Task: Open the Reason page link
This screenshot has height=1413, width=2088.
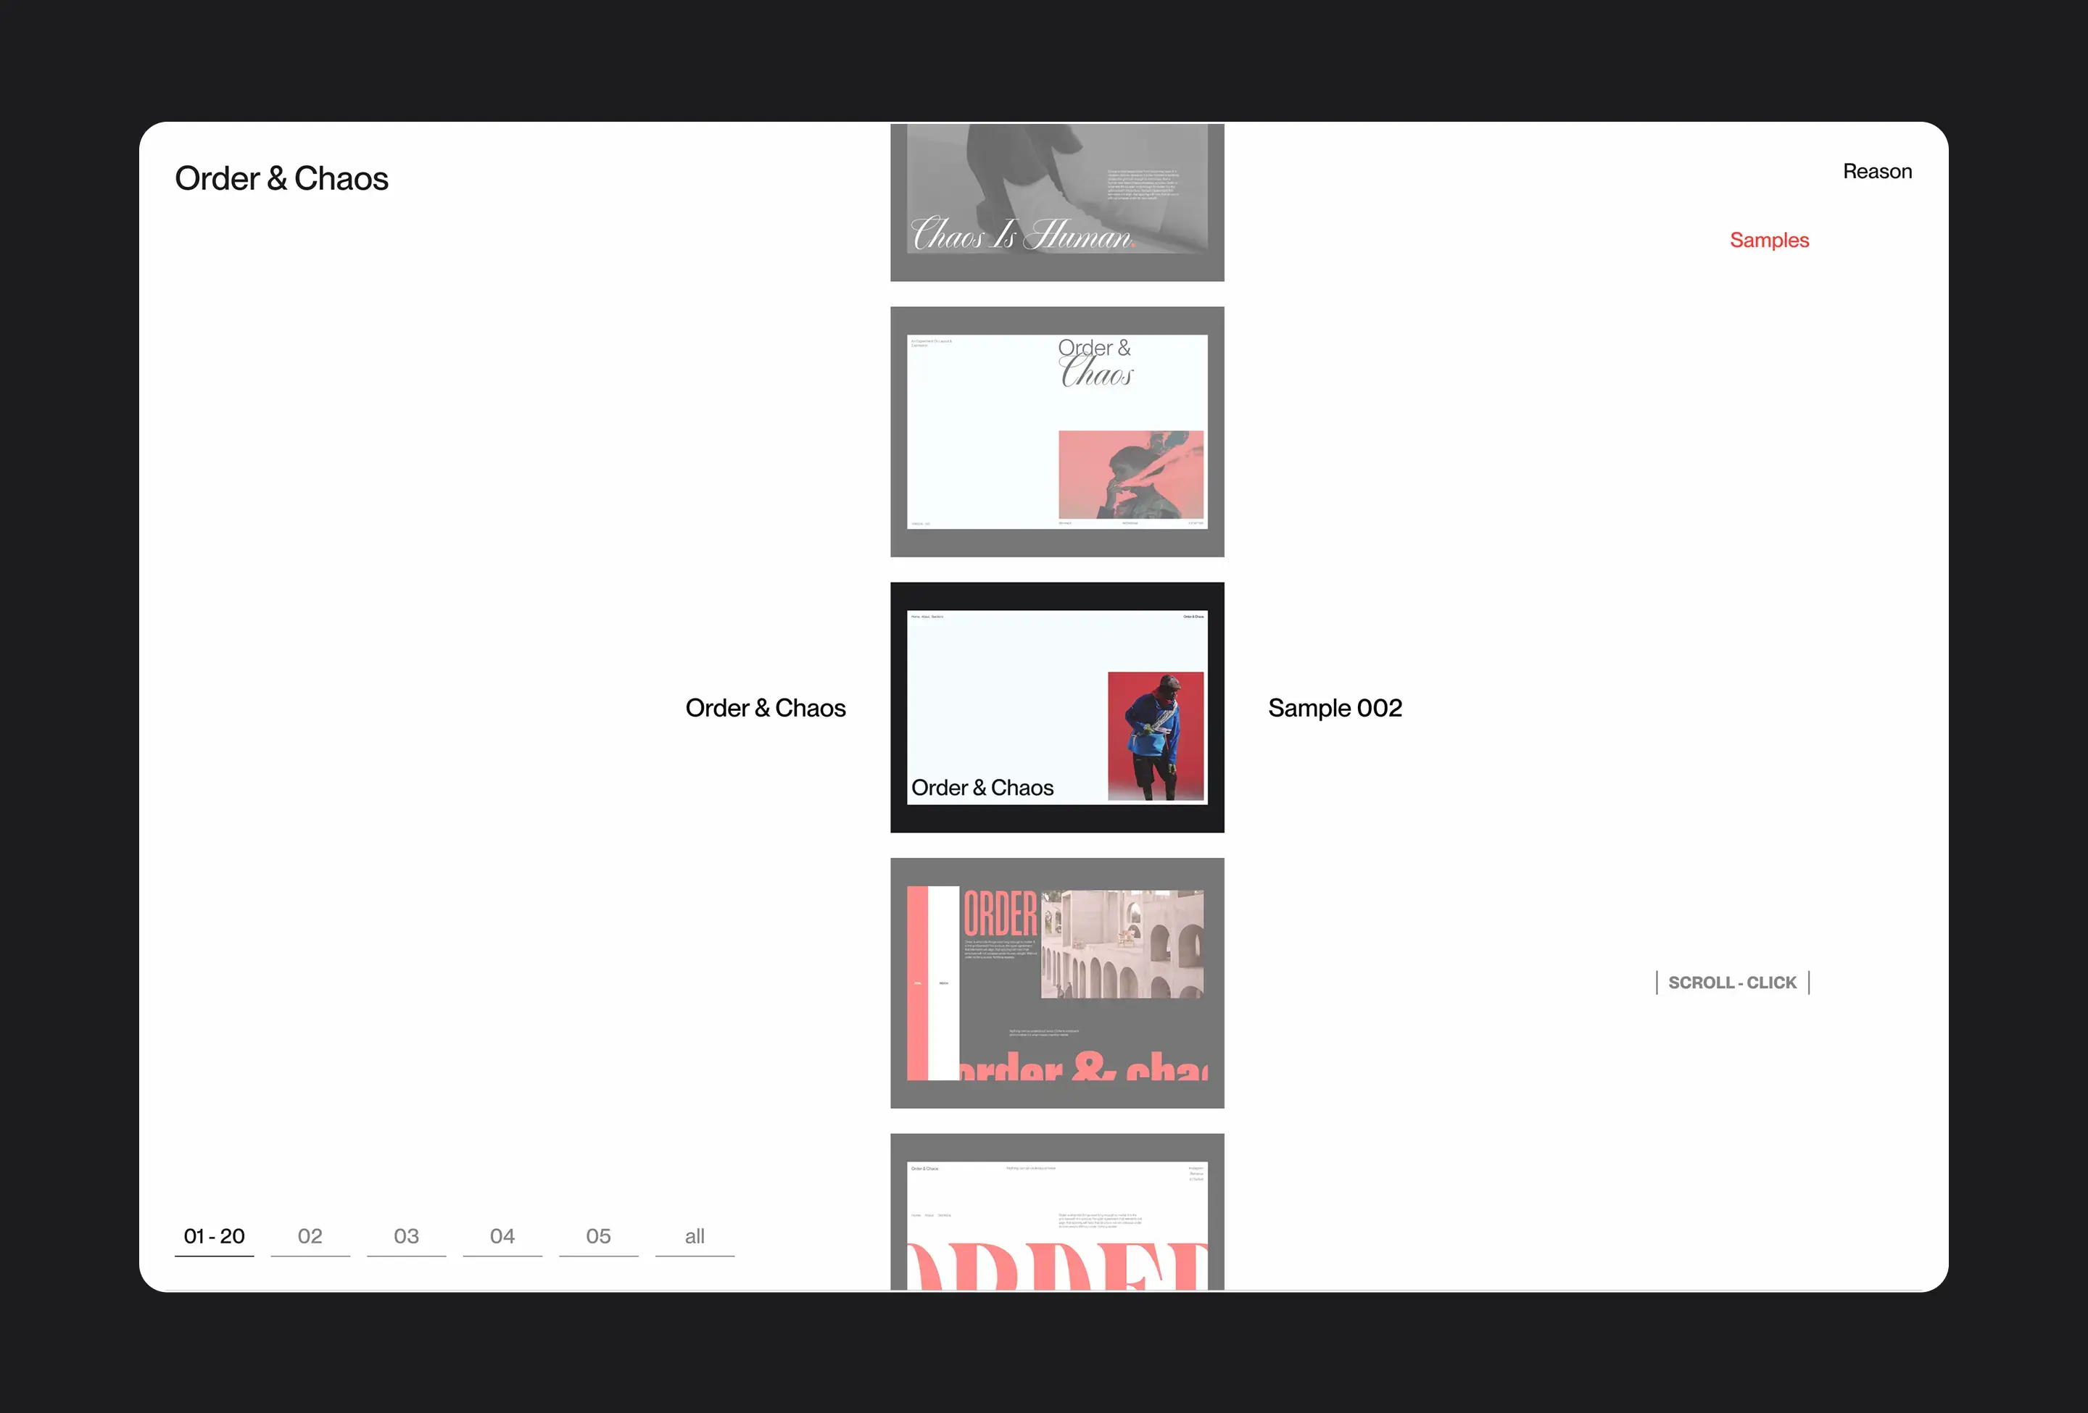Action: pos(1877,172)
